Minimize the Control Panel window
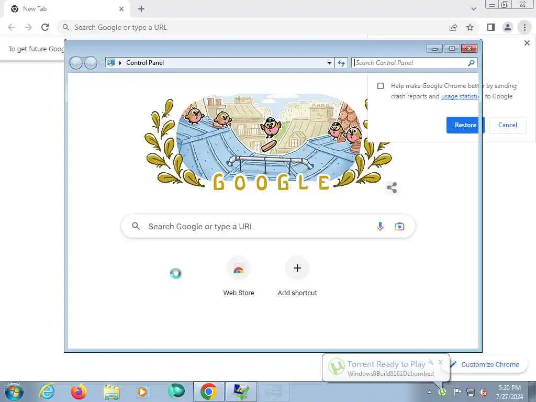 pyautogui.click(x=434, y=49)
